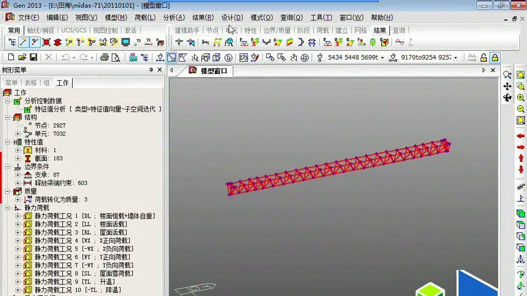The width and height of the screenshot is (527, 296).
Task: Toggle the yellow padlock lock icon
Action: [495, 58]
